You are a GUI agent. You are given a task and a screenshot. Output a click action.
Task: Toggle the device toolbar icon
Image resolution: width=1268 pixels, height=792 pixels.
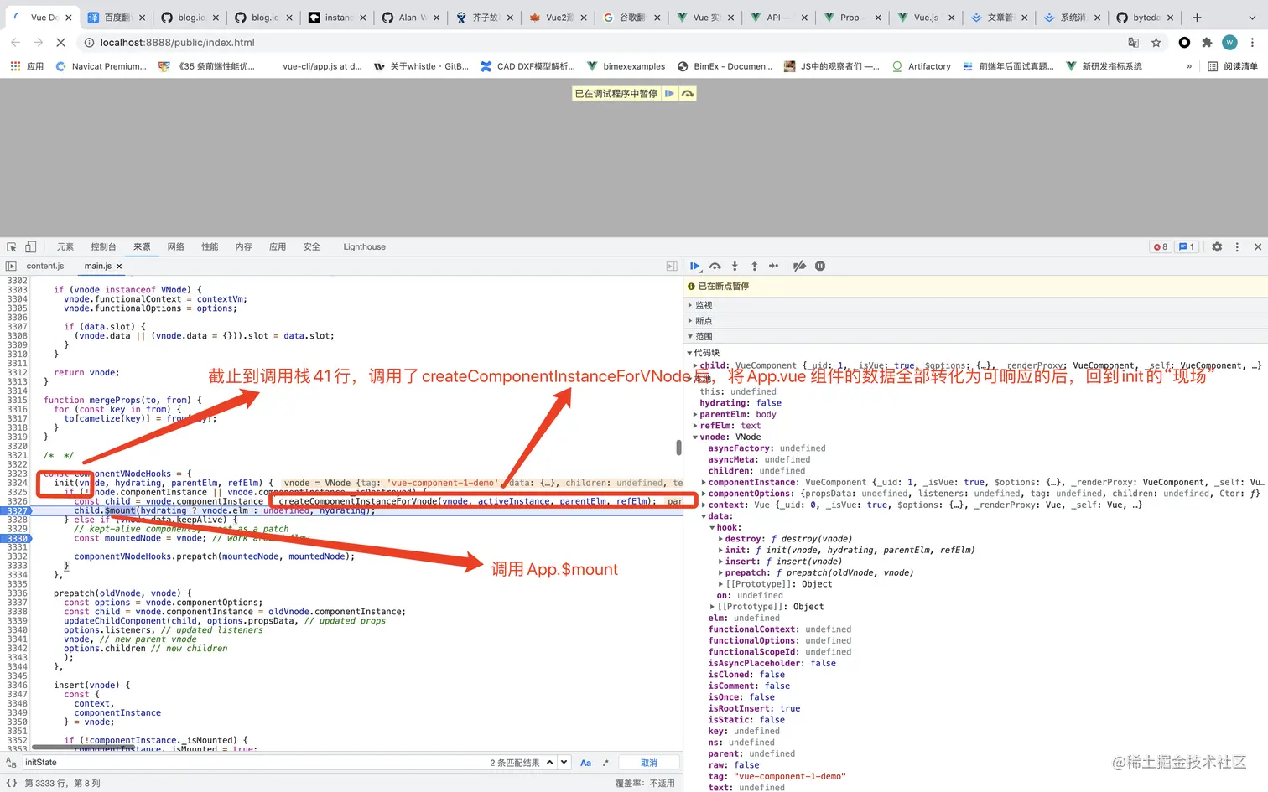pos(30,247)
